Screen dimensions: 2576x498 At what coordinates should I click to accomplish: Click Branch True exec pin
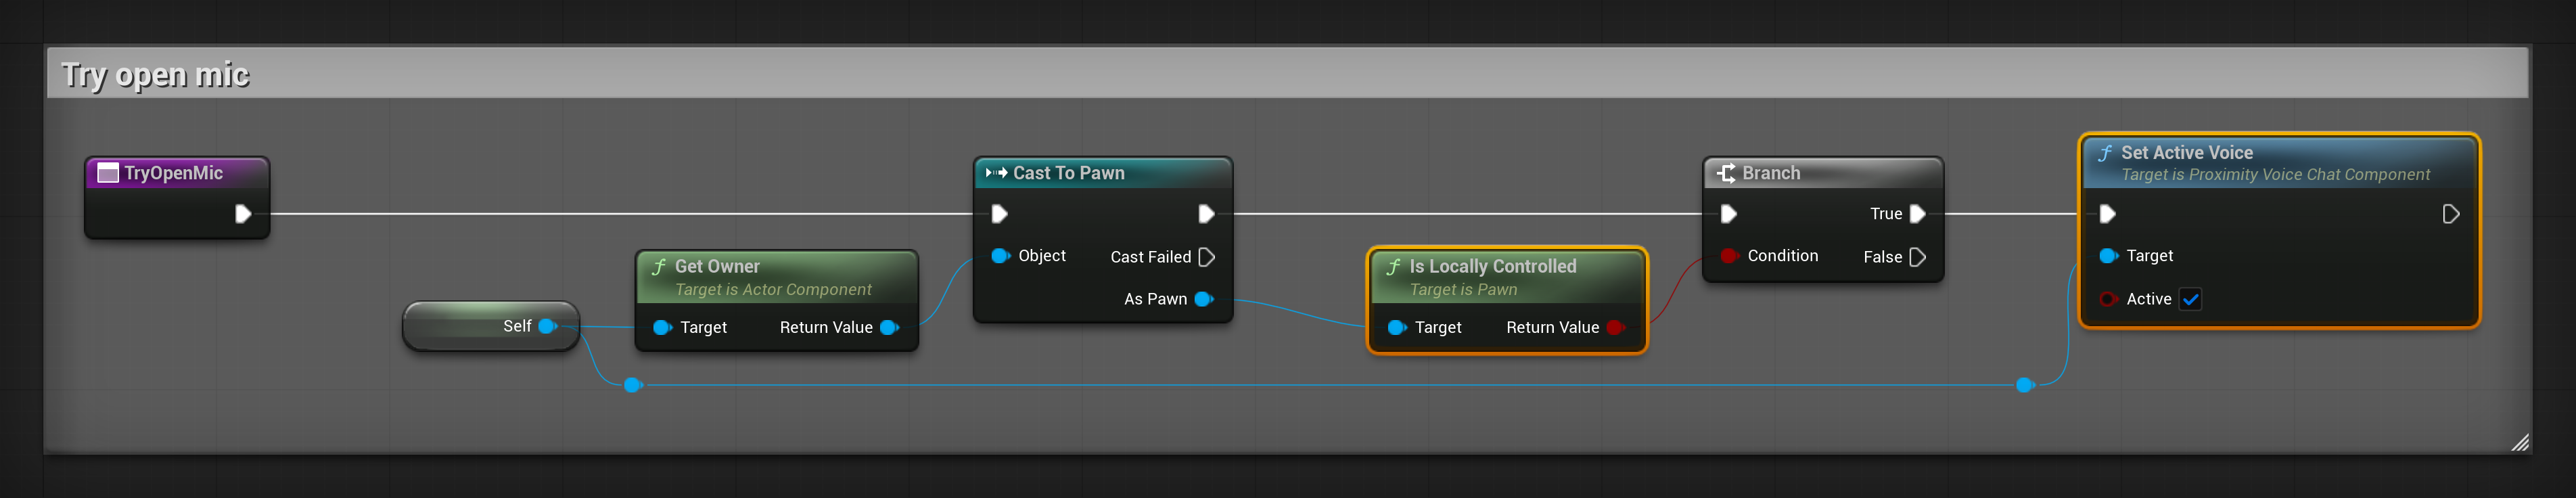(1917, 214)
